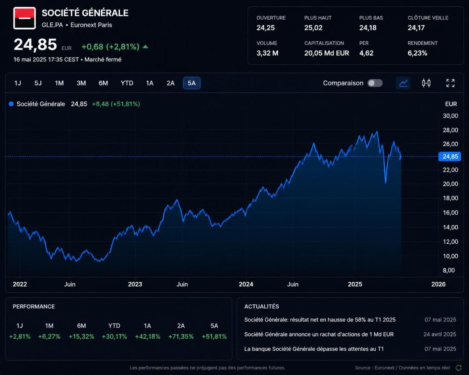The width and height of the screenshot is (469, 375).
Task: Click the 2026 label on time axis
Action: point(438,284)
